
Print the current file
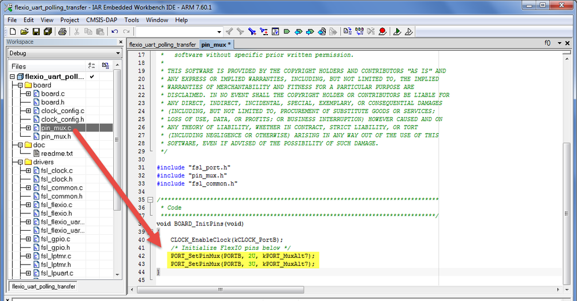[x=62, y=32]
